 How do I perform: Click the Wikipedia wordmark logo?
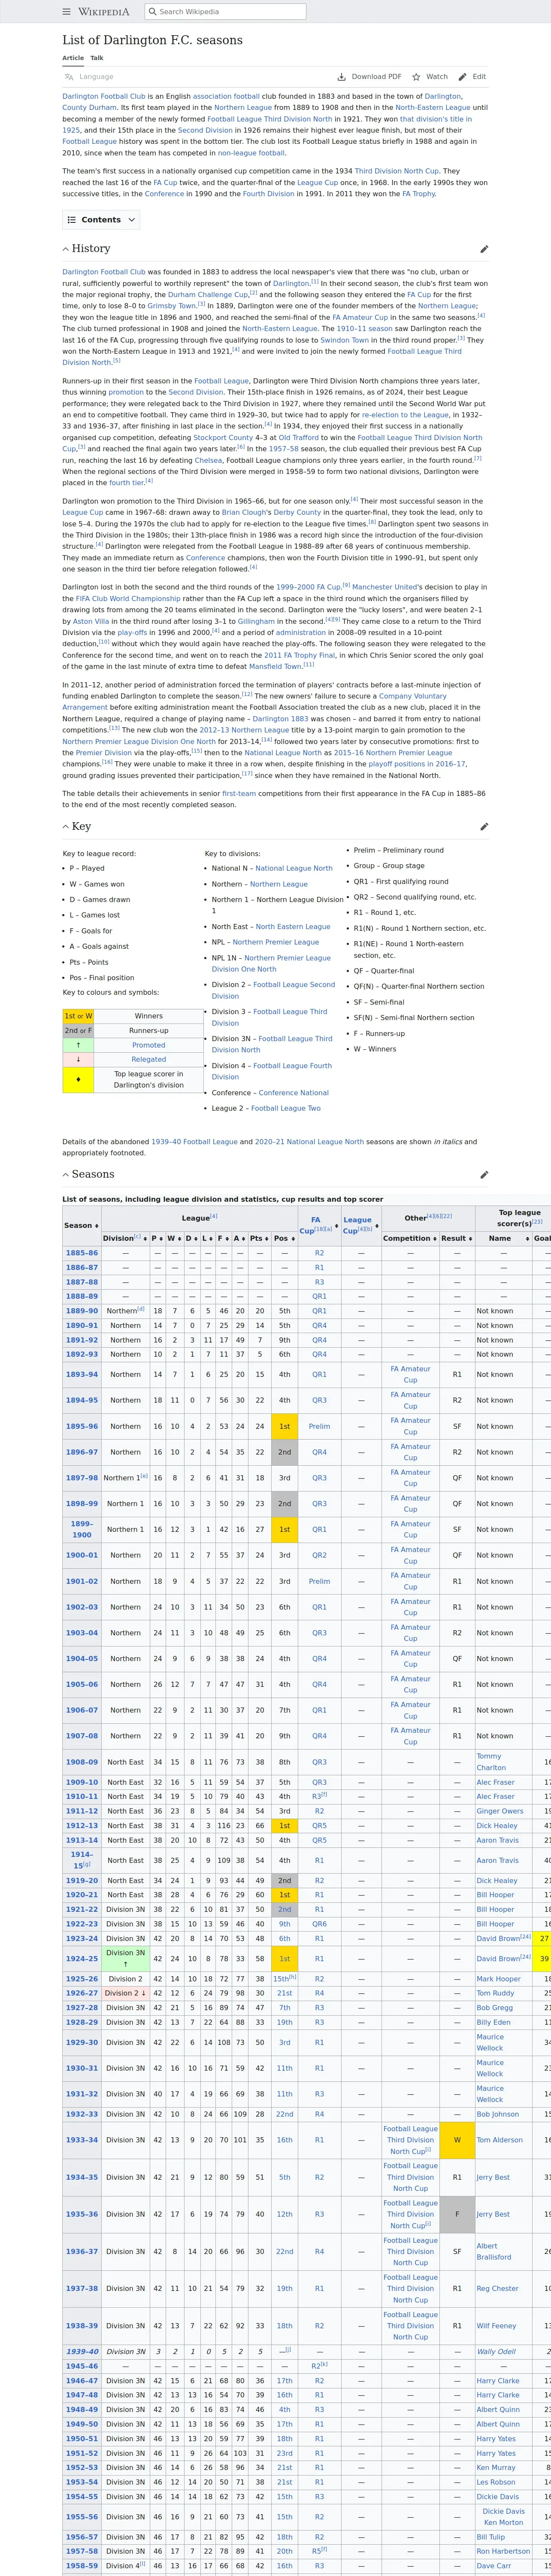(x=104, y=12)
